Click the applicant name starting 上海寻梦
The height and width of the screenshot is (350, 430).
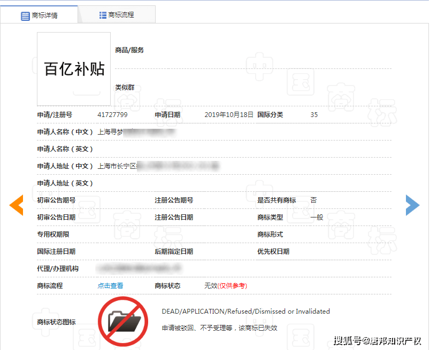point(136,132)
